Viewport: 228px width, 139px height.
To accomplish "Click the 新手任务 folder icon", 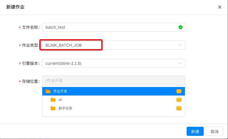I will (53, 108).
